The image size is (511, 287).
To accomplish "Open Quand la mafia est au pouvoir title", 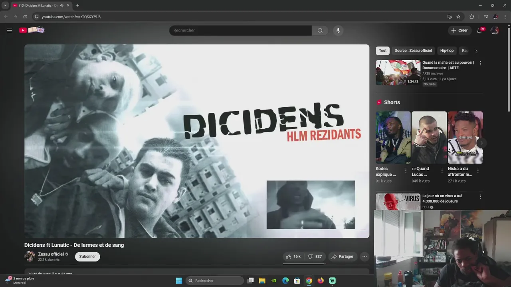I will tap(448, 65).
